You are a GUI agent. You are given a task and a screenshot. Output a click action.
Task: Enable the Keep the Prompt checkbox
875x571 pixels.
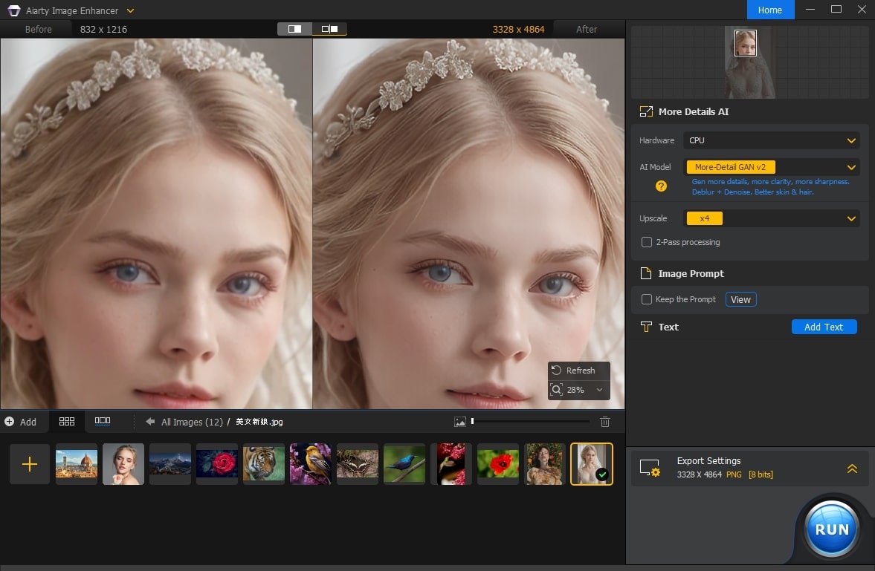pos(646,299)
